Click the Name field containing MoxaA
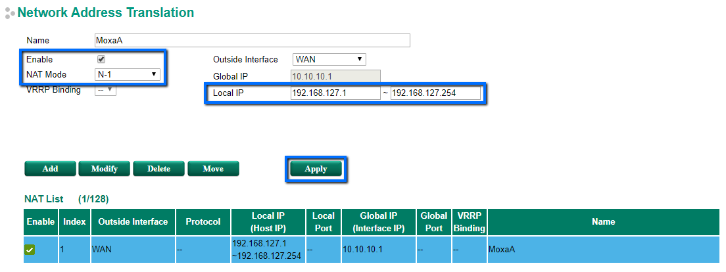This screenshot has width=726, height=272. click(253, 41)
